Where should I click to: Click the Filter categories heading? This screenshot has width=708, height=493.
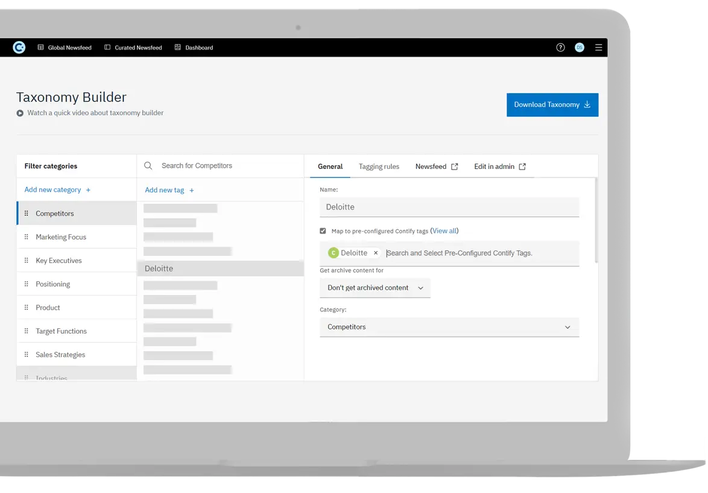pyautogui.click(x=51, y=167)
